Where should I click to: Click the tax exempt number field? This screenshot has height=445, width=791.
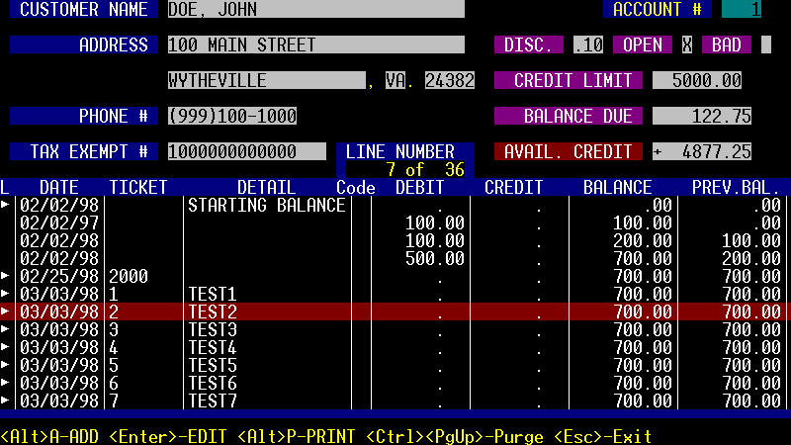coord(247,151)
